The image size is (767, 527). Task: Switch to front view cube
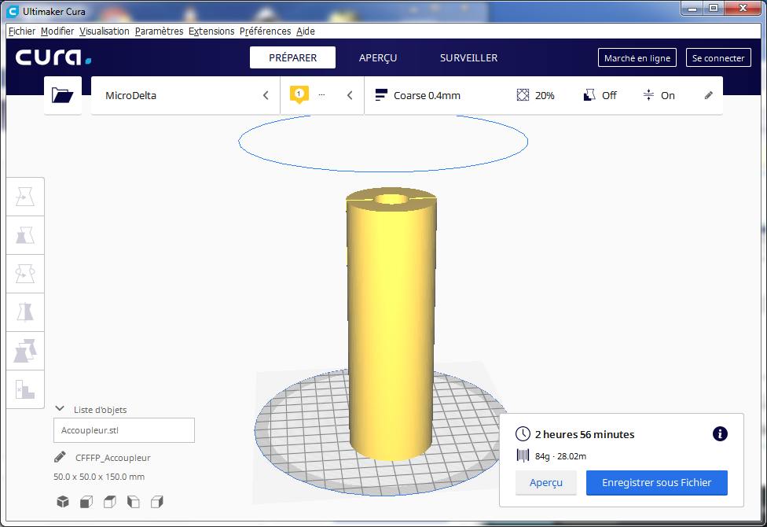86,502
